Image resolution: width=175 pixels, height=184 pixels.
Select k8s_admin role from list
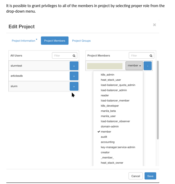click(107, 75)
